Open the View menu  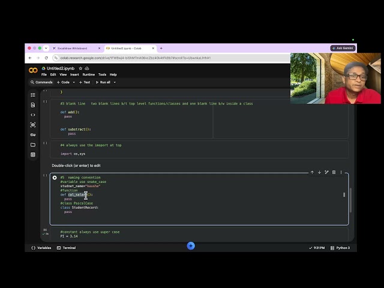63,74
